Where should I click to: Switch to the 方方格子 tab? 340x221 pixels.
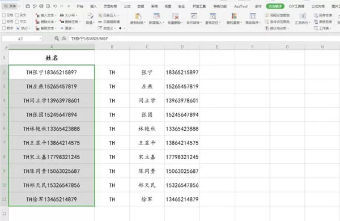pos(275,6)
